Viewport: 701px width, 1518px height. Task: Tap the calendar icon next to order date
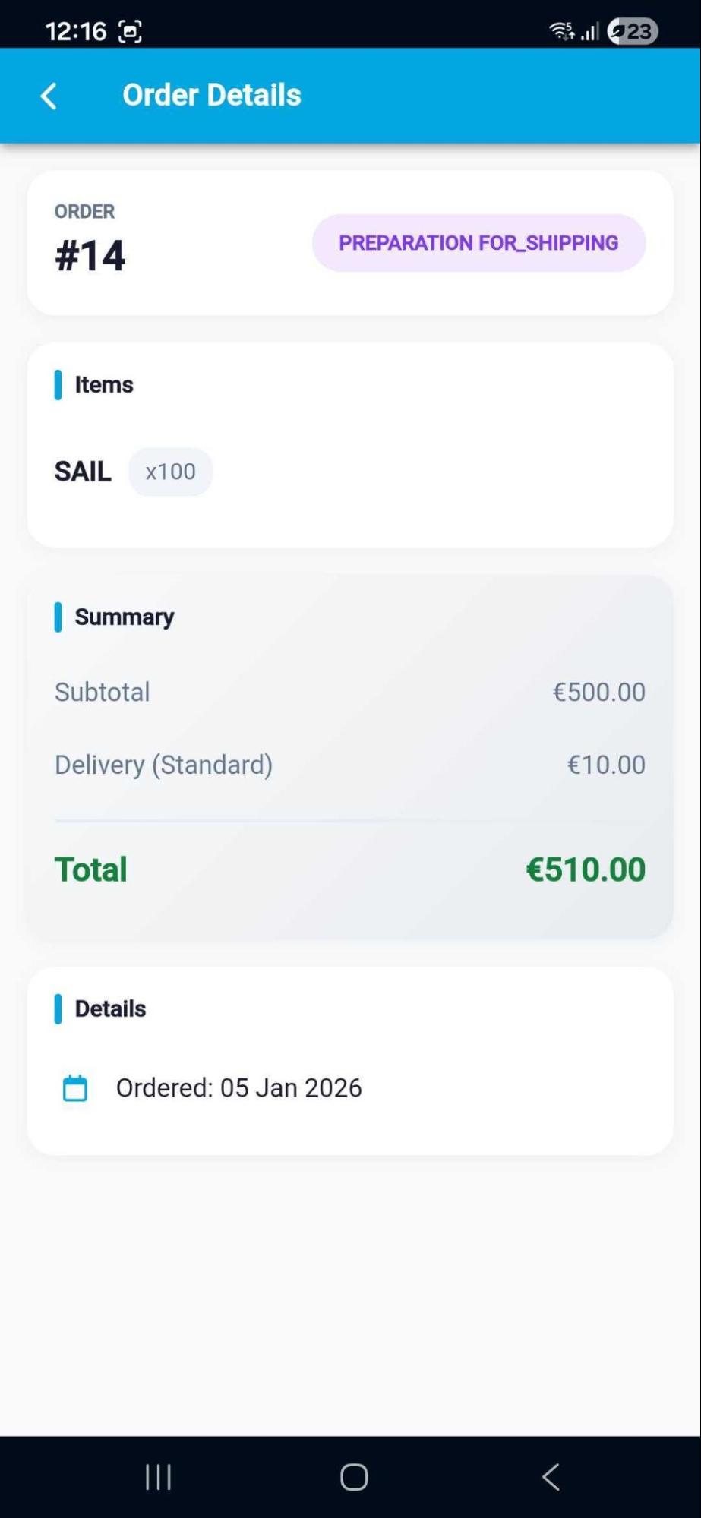point(74,1087)
